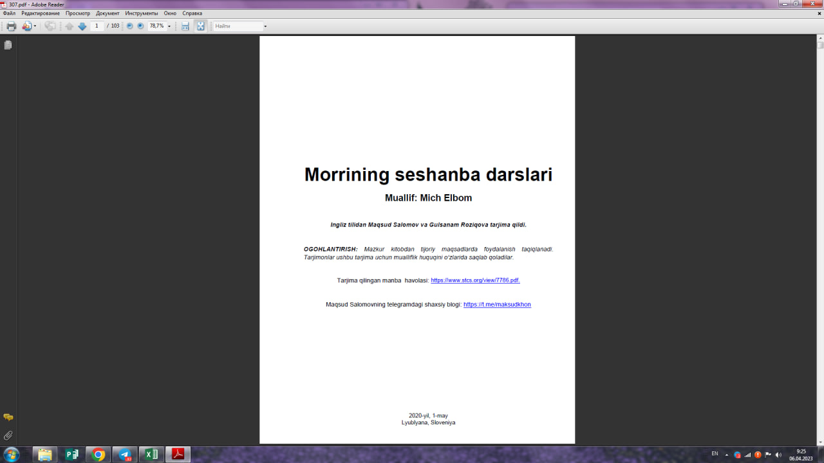Activate the Fit Page display mode

[200, 26]
